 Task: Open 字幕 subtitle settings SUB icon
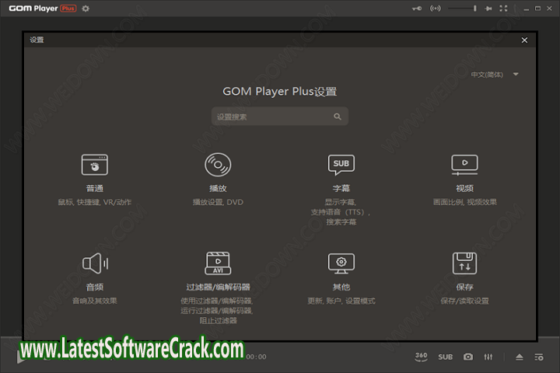341,165
